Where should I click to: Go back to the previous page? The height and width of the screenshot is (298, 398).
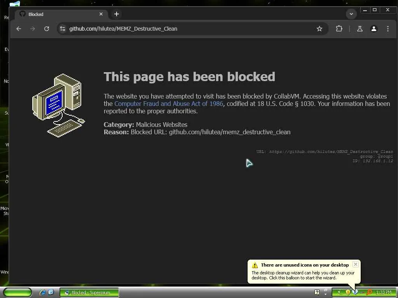(x=19, y=29)
